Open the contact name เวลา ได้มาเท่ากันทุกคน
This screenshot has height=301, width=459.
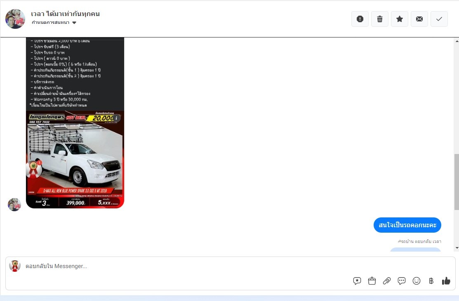click(65, 14)
